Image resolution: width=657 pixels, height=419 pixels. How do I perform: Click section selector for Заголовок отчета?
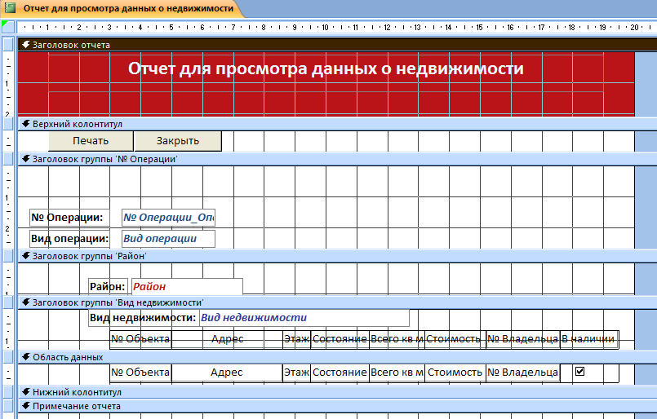point(8,45)
